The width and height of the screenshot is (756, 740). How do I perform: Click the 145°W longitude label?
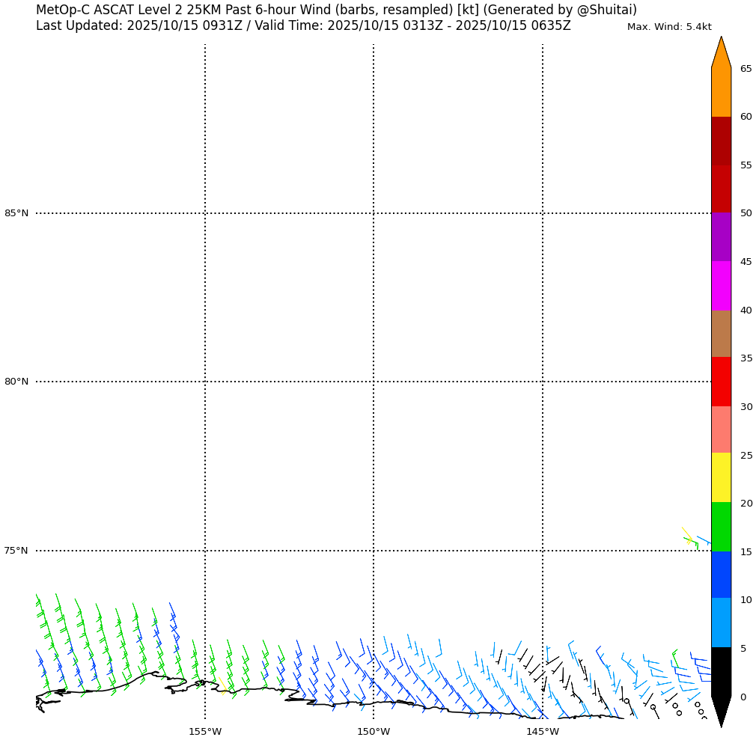point(542,731)
